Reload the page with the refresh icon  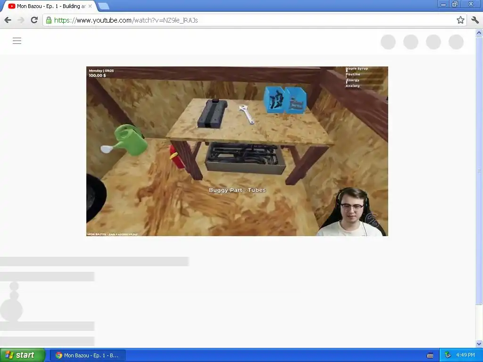(34, 20)
